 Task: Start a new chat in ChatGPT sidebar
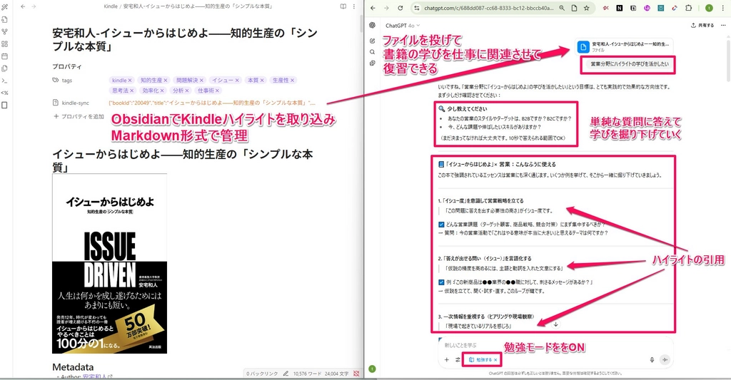372,41
